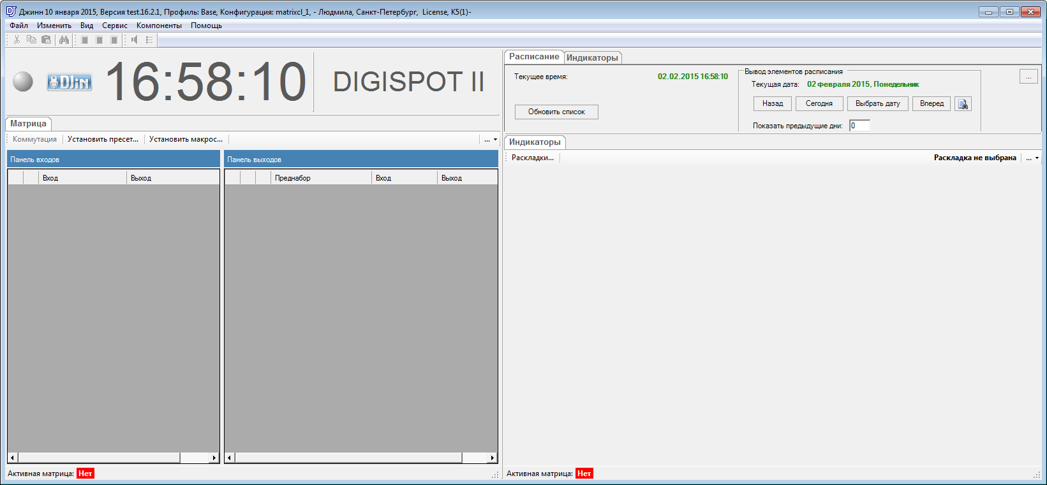Jump to today with Сегодня button

[819, 103]
